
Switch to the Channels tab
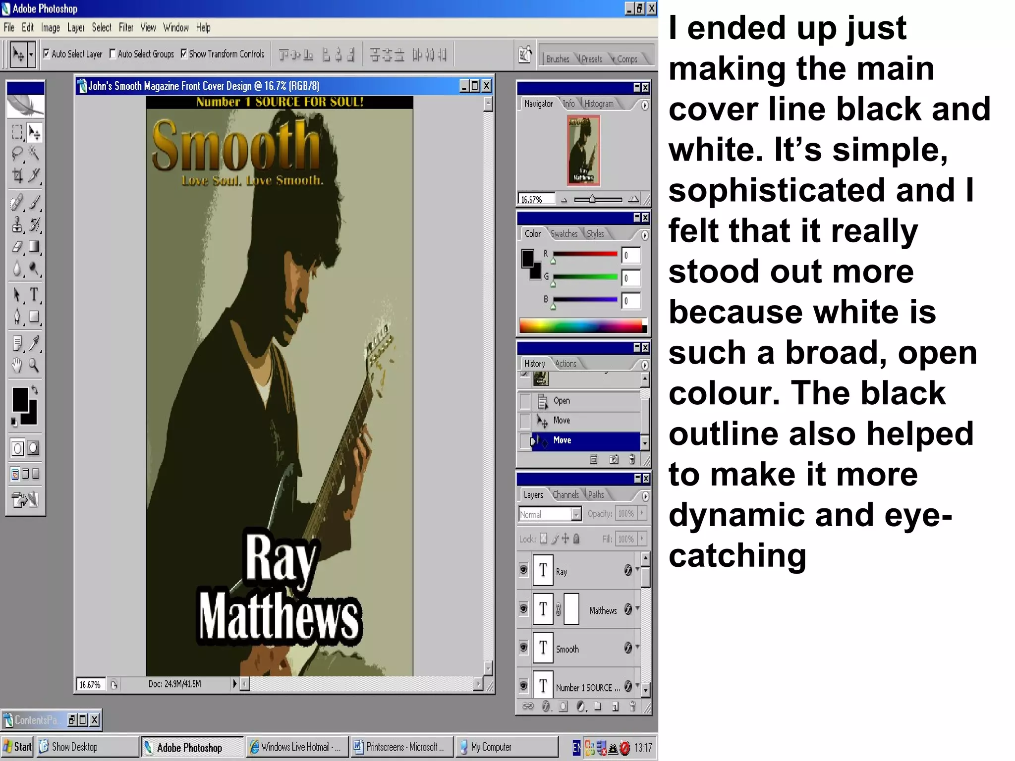pyautogui.click(x=565, y=494)
